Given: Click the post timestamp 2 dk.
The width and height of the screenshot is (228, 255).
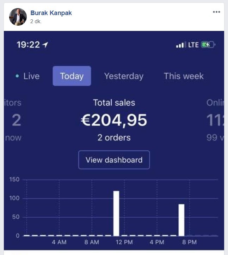Looking at the screenshot, I should point(36,21).
